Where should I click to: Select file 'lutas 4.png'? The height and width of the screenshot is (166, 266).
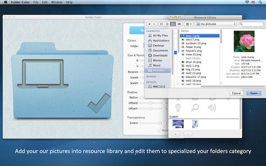click(x=199, y=36)
